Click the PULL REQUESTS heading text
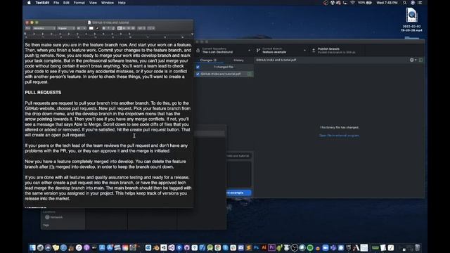This screenshot has height=253, width=450. coord(43,92)
